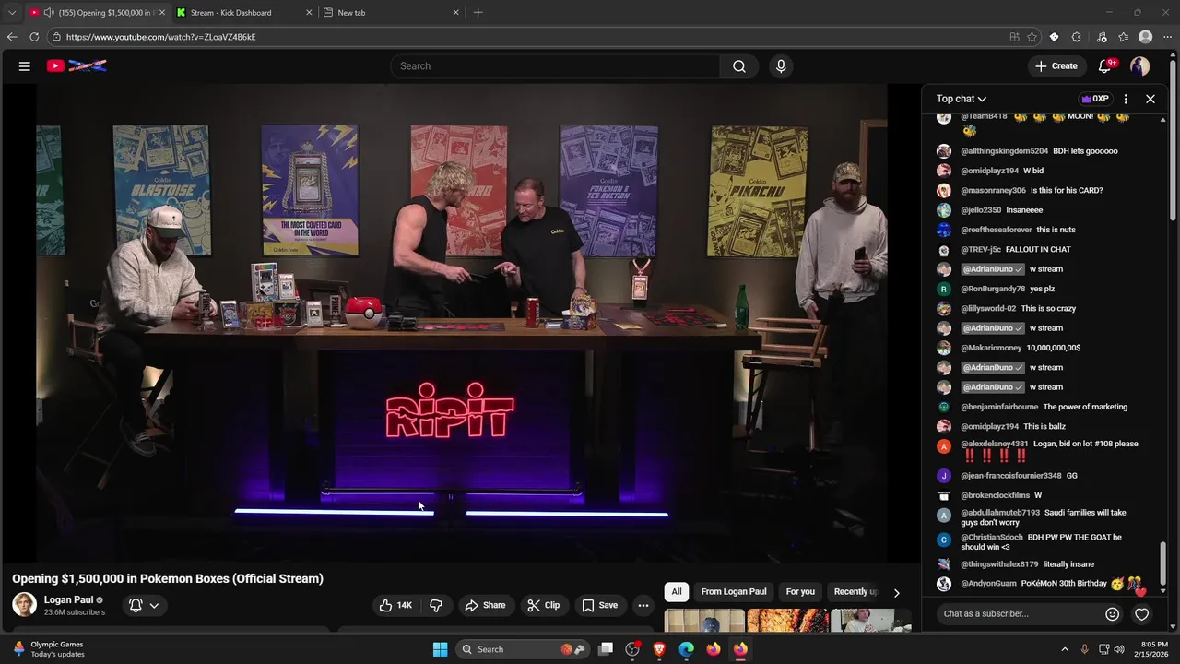Image resolution: width=1180 pixels, height=664 pixels.
Task: Expand the Top chat dropdown
Action: (962, 99)
